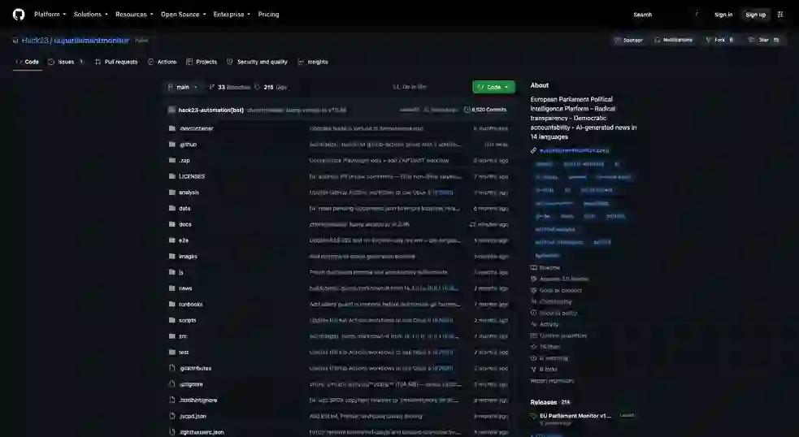
Task: Click the docs folder icon
Action: pyautogui.click(x=172, y=224)
